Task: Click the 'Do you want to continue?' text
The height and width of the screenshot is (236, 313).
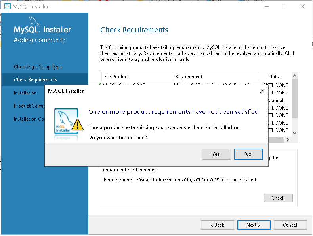Action: pyautogui.click(x=118, y=138)
